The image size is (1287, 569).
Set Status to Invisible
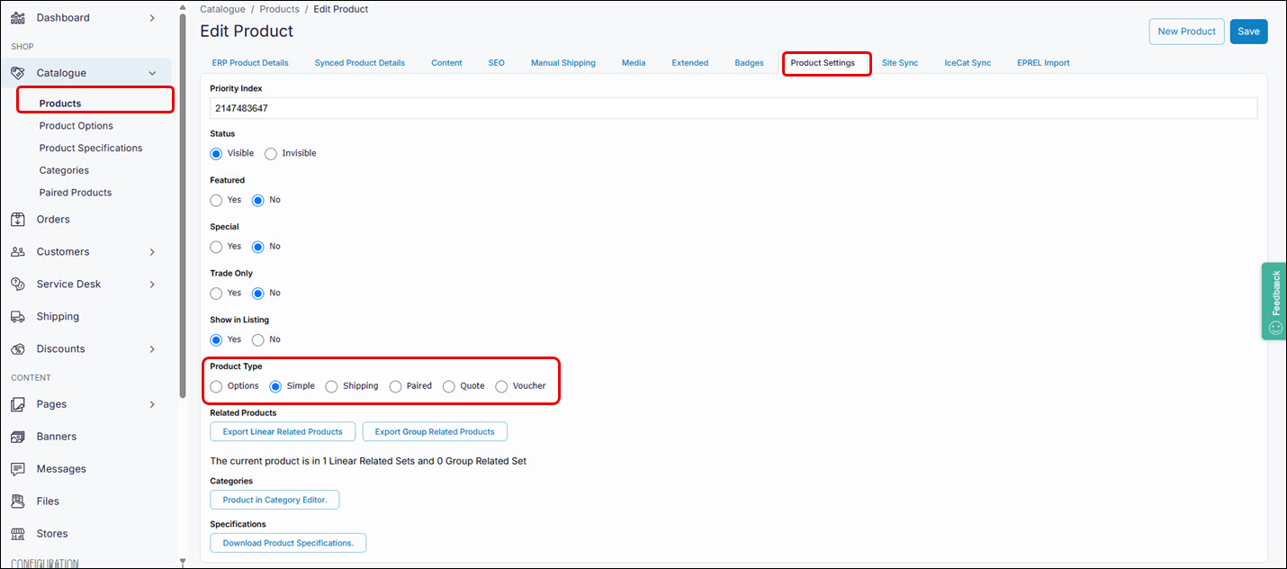(x=271, y=154)
